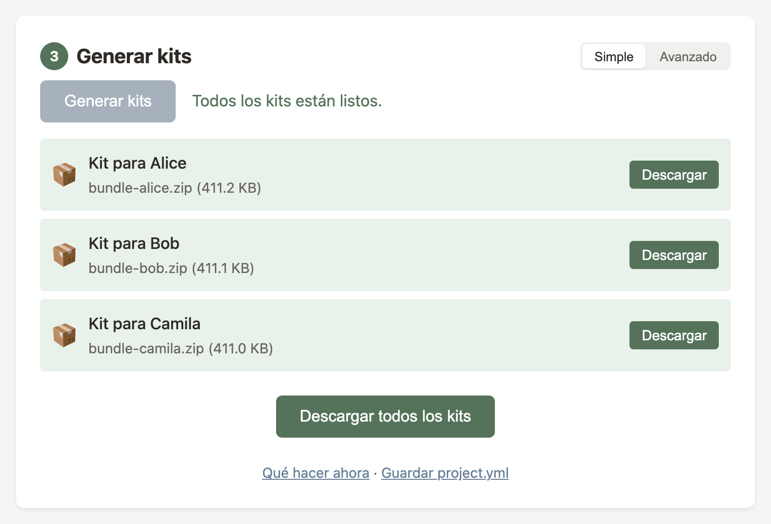Descargar the kit para Alice

[x=674, y=175]
